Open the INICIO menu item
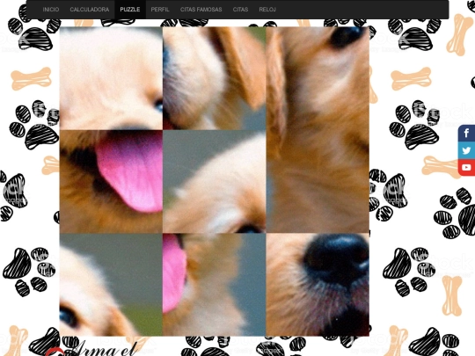This screenshot has height=356, width=475. (x=51, y=10)
